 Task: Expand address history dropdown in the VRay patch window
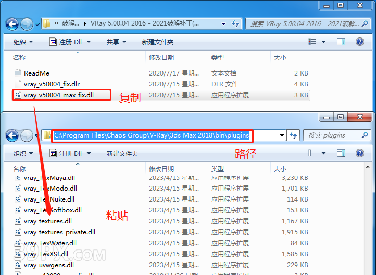[223, 24]
